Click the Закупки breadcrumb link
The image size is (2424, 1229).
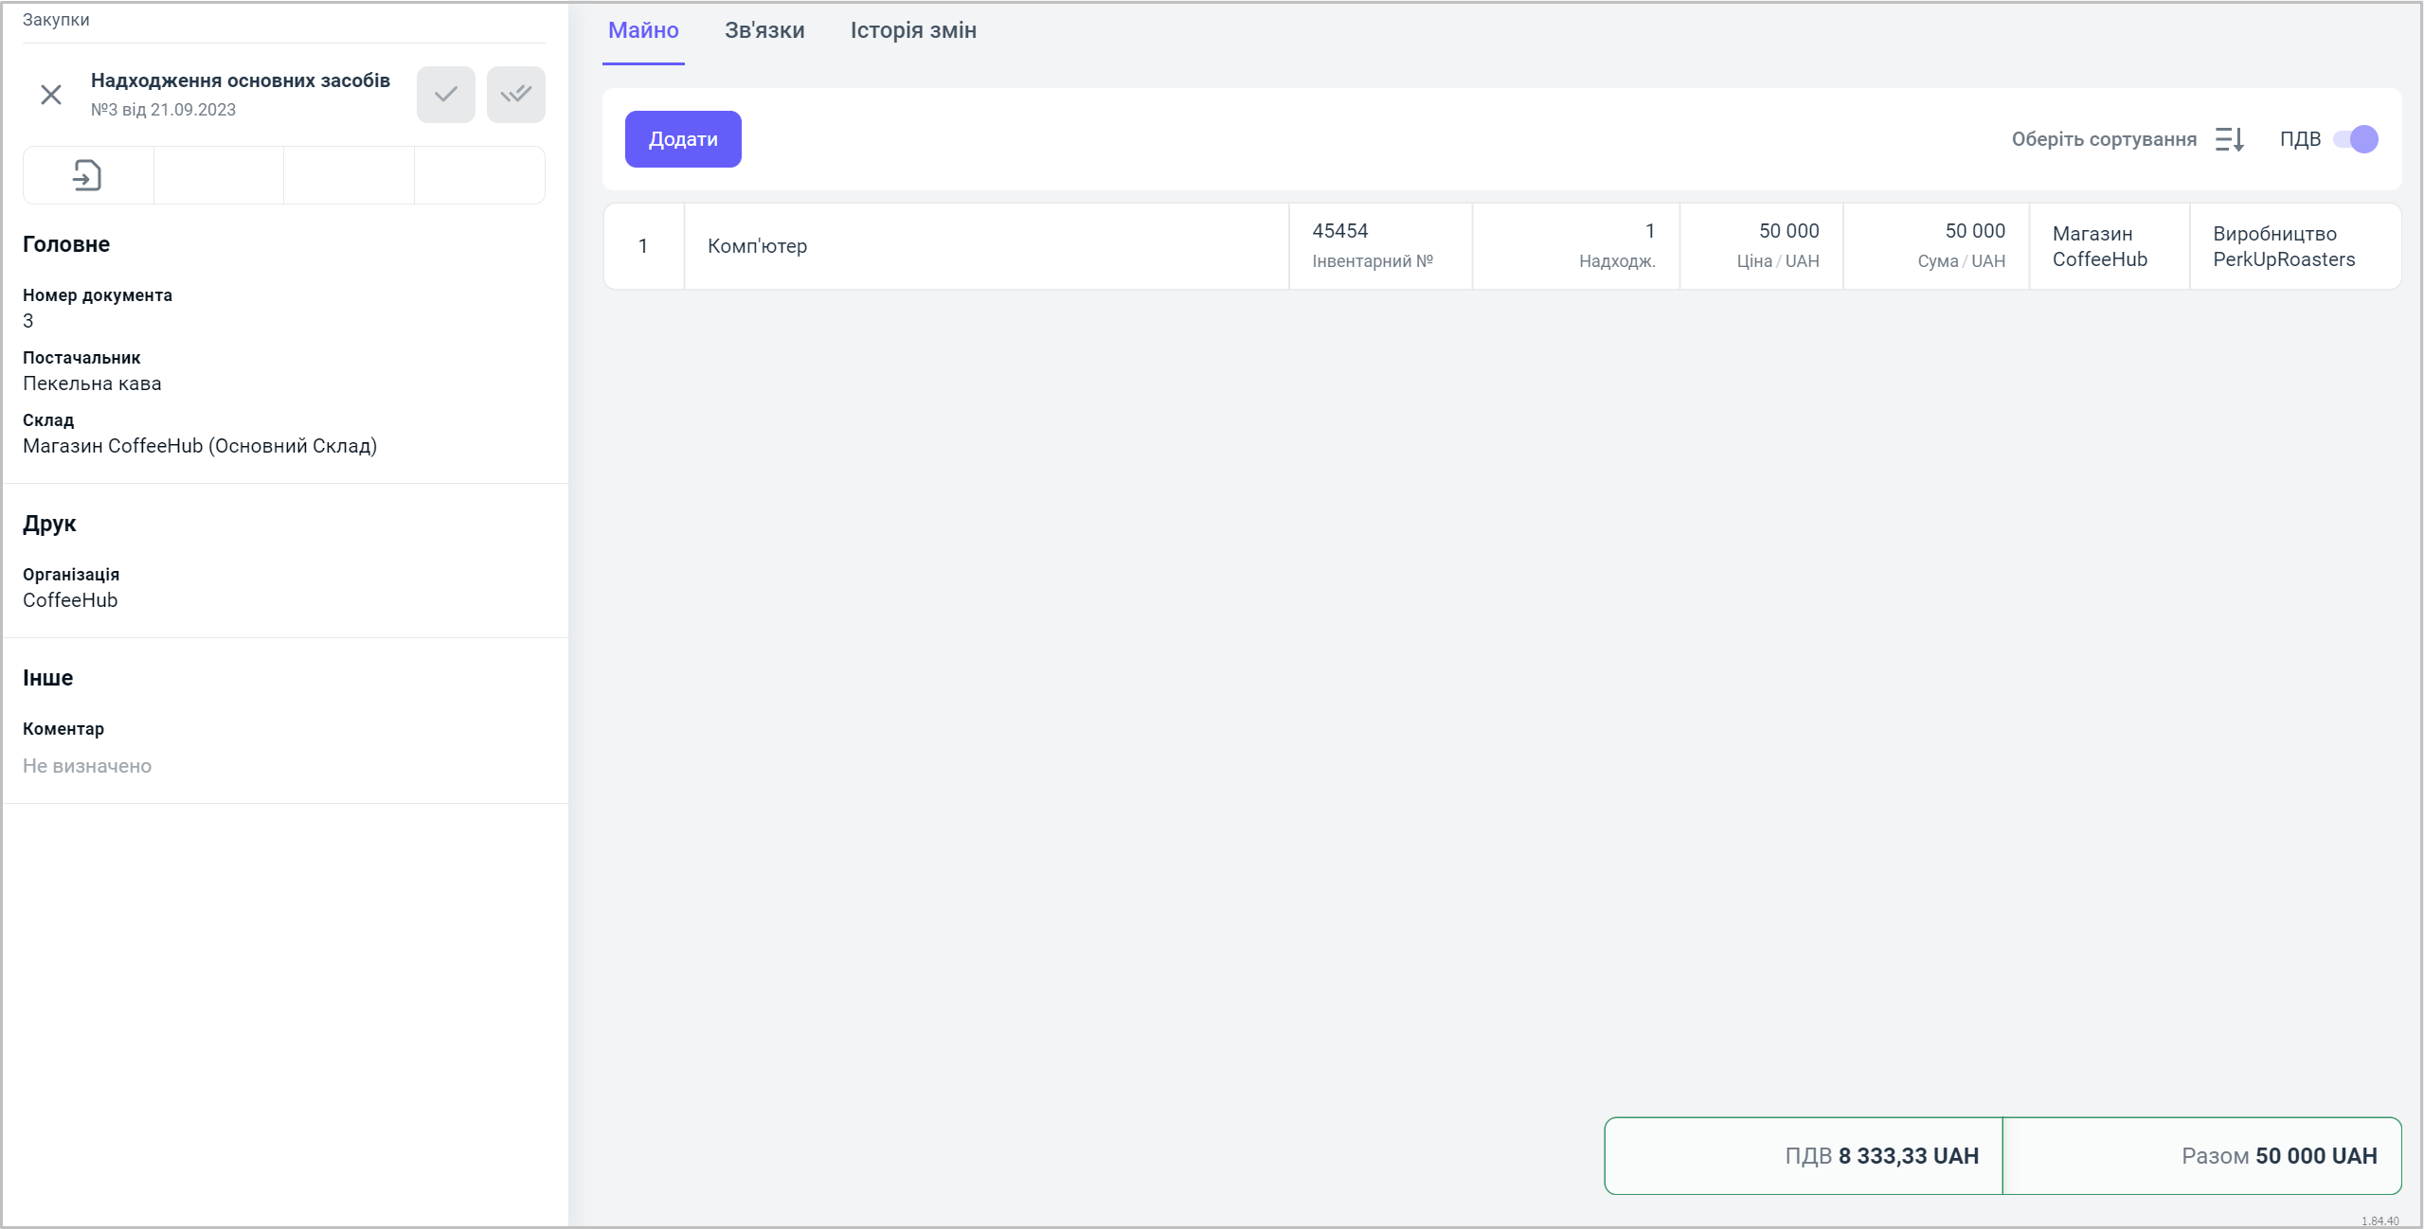56,19
